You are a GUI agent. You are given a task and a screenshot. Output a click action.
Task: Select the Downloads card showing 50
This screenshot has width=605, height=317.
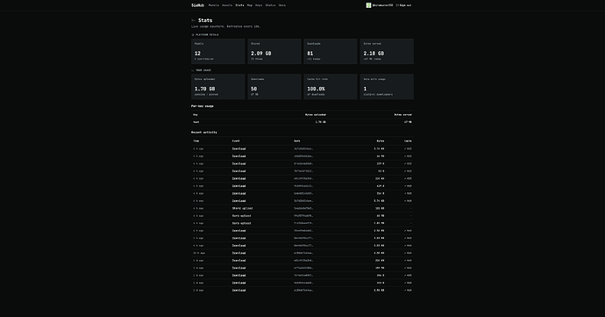click(274, 87)
